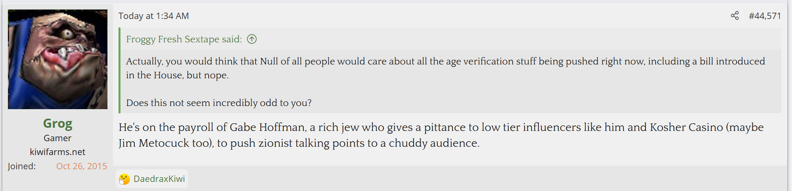
Task: Click the "Joined:" label in user info
Action: [22, 166]
